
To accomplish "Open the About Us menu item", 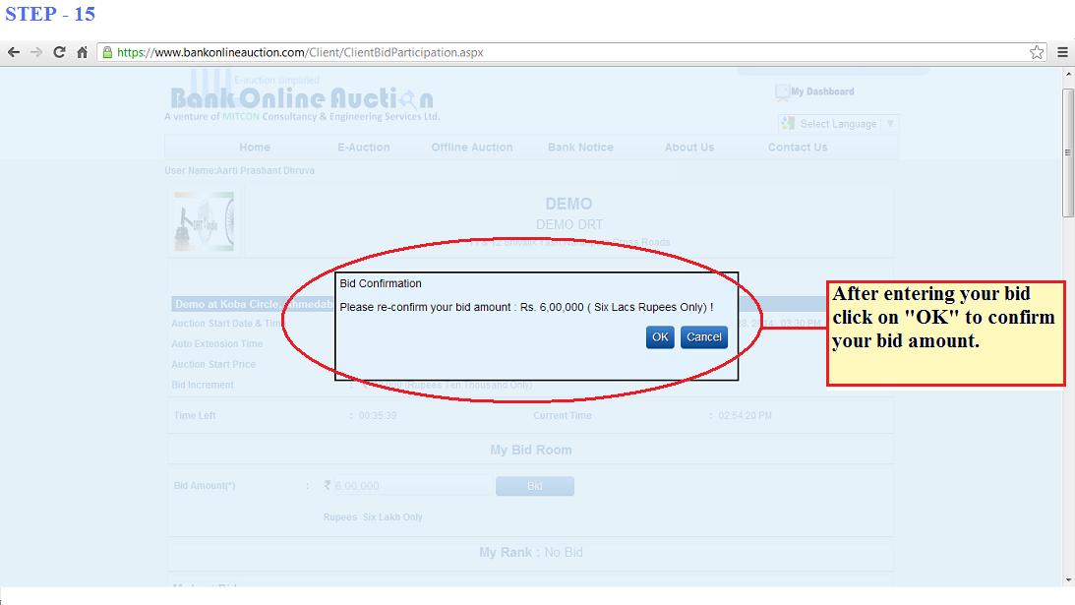I will [689, 148].
